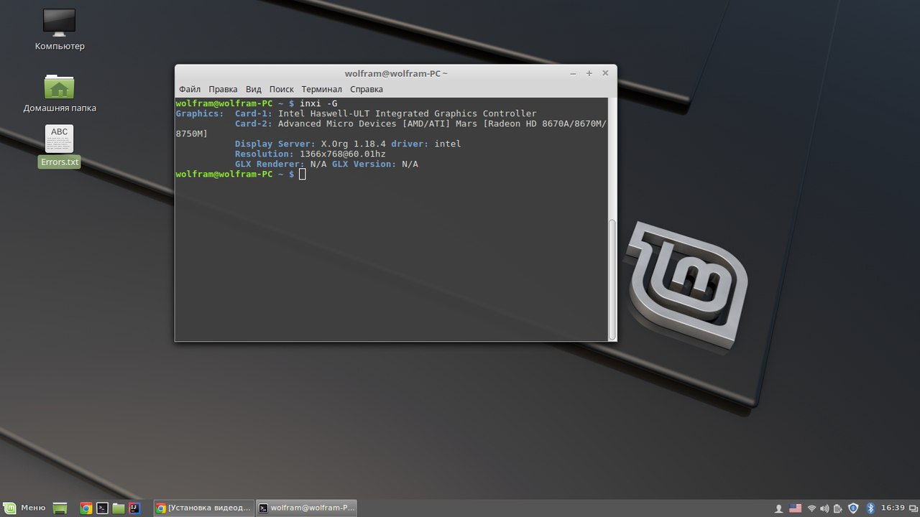Open the Вид menu in terminal
This screenshot has height=517, width=920.
[254, 89]
